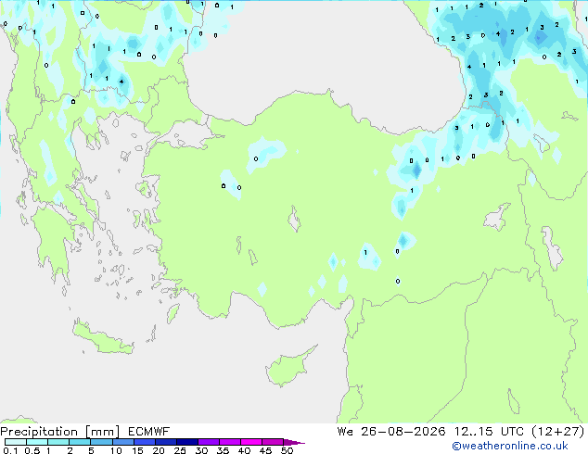Screen dimensions: 588x454
Task: Click the legend arrow tip above 50 mm
Action: [x=294, y=442]
